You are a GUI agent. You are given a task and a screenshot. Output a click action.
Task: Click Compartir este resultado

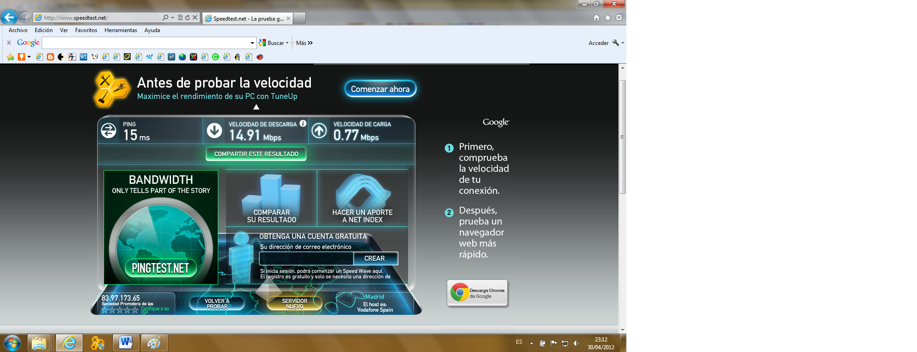point(256,154)
